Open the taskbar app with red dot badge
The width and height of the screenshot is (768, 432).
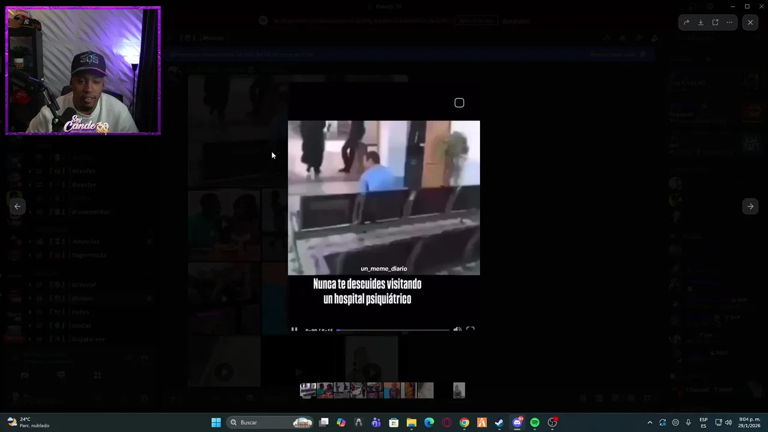[x=553, y=422]
